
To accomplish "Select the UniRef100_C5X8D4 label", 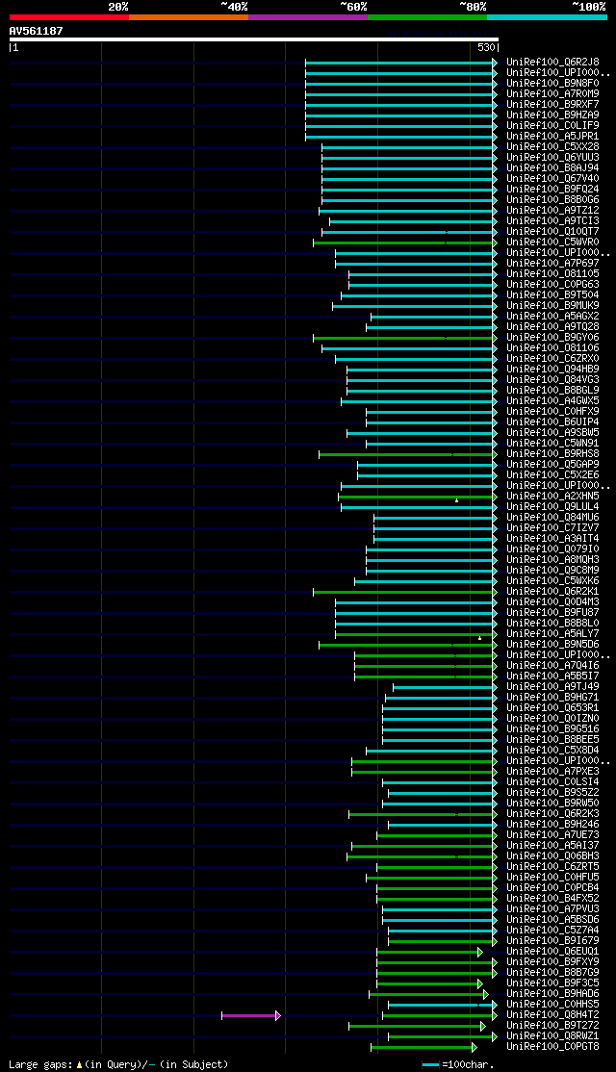I will tap(552, 751).
